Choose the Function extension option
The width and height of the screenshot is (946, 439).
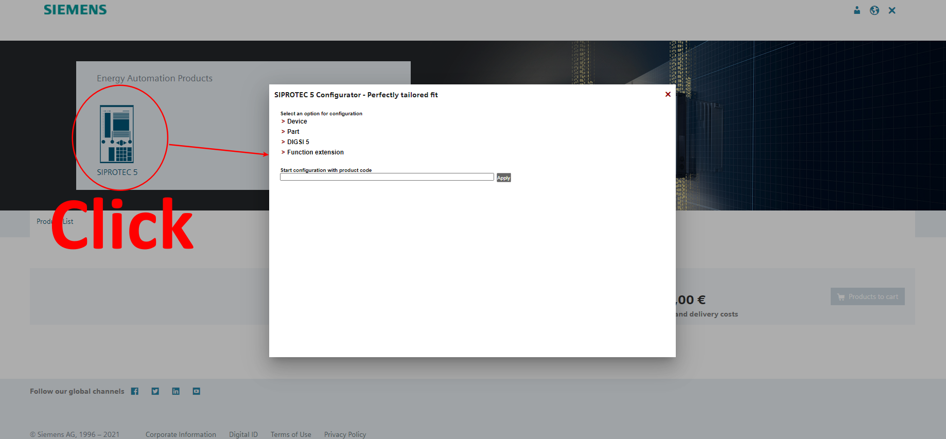pyautogui.click(x=316, y=152)
